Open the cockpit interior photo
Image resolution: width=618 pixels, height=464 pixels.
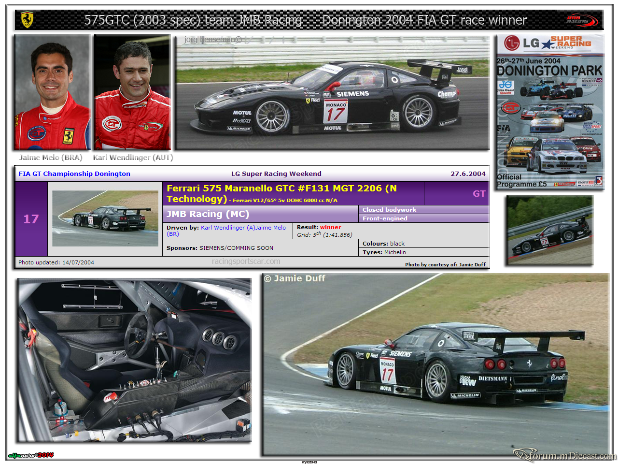tap(135, 360)
